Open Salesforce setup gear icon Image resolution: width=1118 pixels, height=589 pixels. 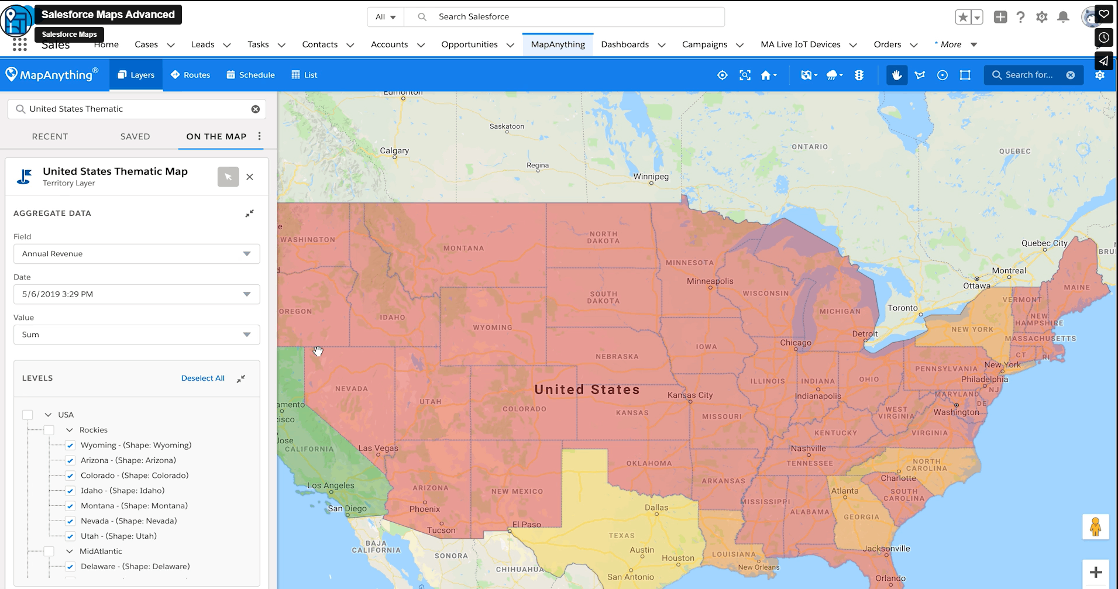(x=1042, y=17)
